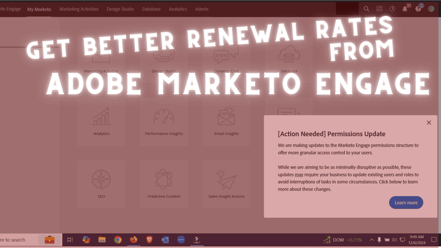Click the recent history clock icon

[392, 9]
